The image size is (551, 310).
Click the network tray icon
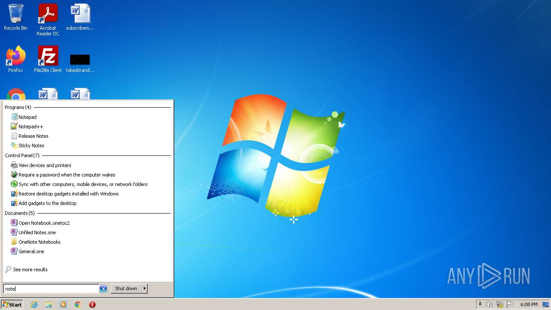(500, 304)
